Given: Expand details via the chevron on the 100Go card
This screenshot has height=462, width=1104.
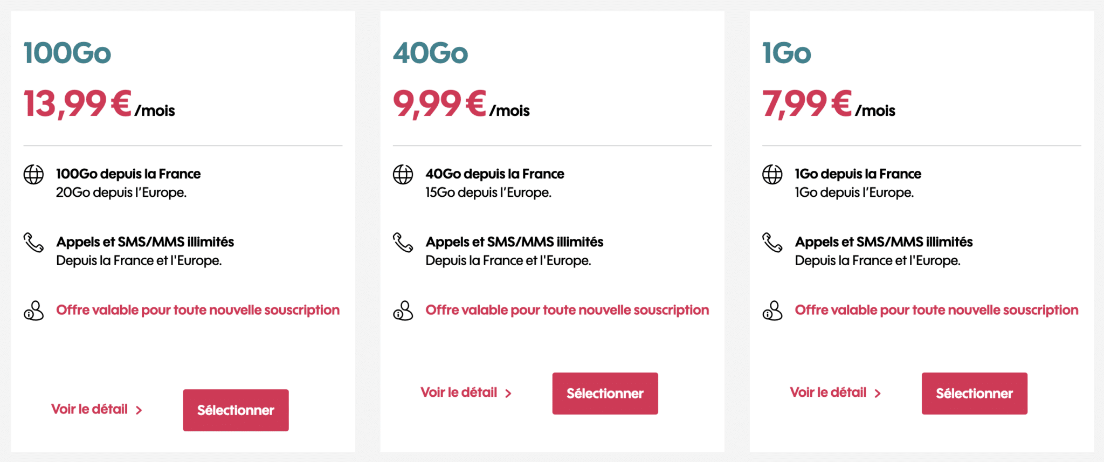Looking at the screenshot, I should coord(140,410).
